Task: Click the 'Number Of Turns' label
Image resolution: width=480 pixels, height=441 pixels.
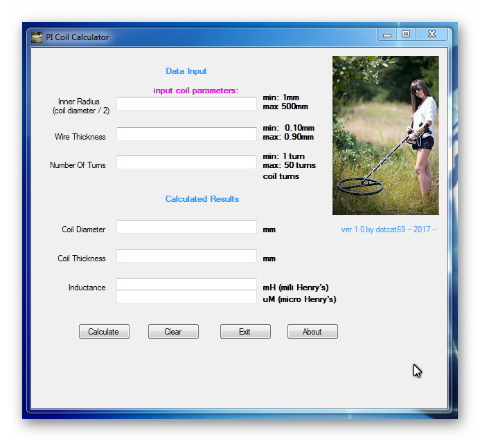Action: point(78,165)
